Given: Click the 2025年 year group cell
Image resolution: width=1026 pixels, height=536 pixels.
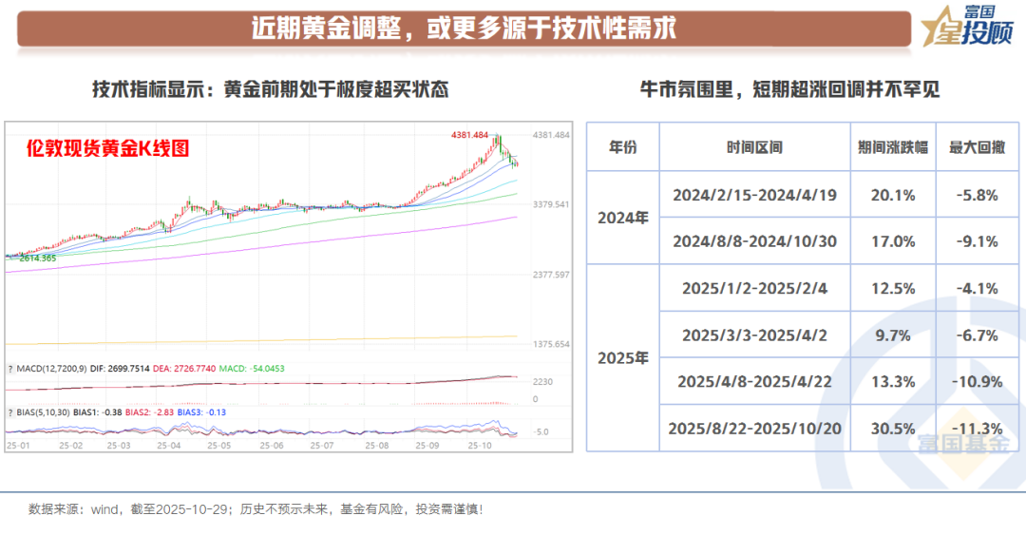Looking at the screenshot, I should [622, 358].
